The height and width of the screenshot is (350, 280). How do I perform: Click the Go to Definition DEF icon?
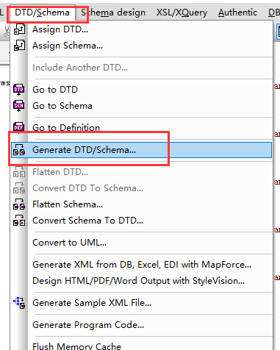click(x=19, y=127)
